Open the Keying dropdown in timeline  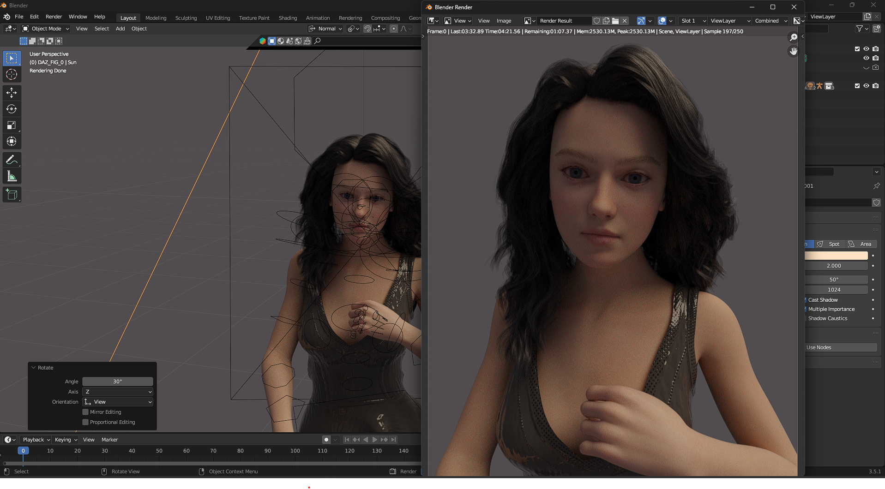point(66,440)
